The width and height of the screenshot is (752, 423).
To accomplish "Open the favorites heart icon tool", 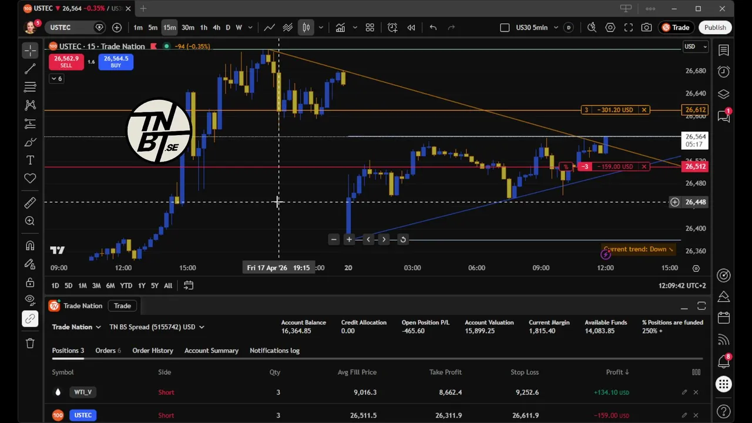I will (x=30, y=179).
